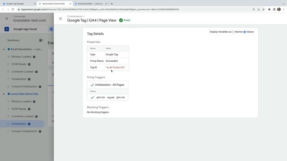The width and height of the screenshot is (287, 161).
Task: Close Email Newsletter browser tab
Action: 106,4
